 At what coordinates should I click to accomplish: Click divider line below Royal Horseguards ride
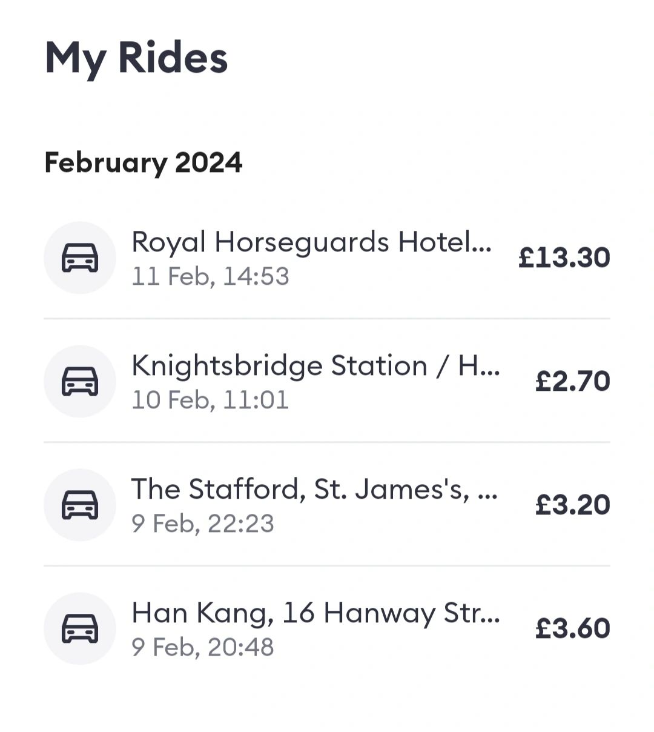327,319
